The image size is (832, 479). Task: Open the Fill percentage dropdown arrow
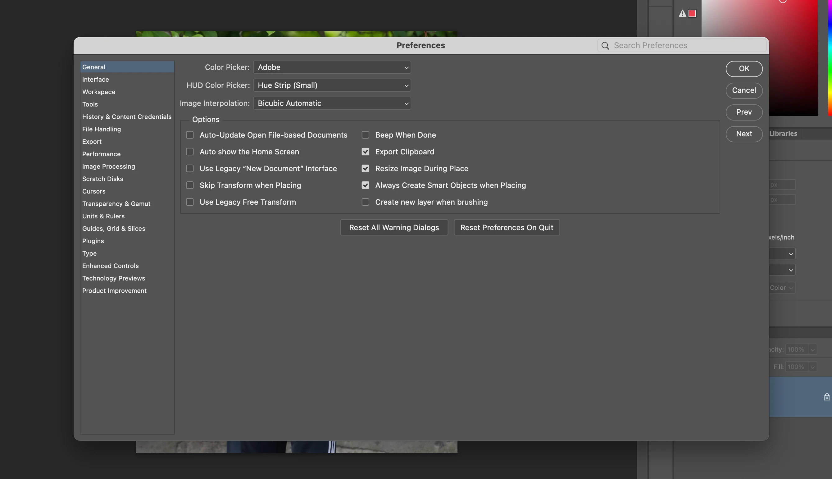coord(813,367)
